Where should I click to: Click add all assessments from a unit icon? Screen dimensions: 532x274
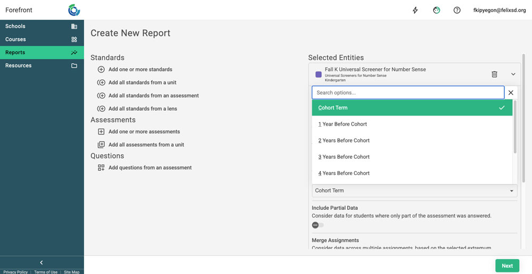click(x=101, y=145)
